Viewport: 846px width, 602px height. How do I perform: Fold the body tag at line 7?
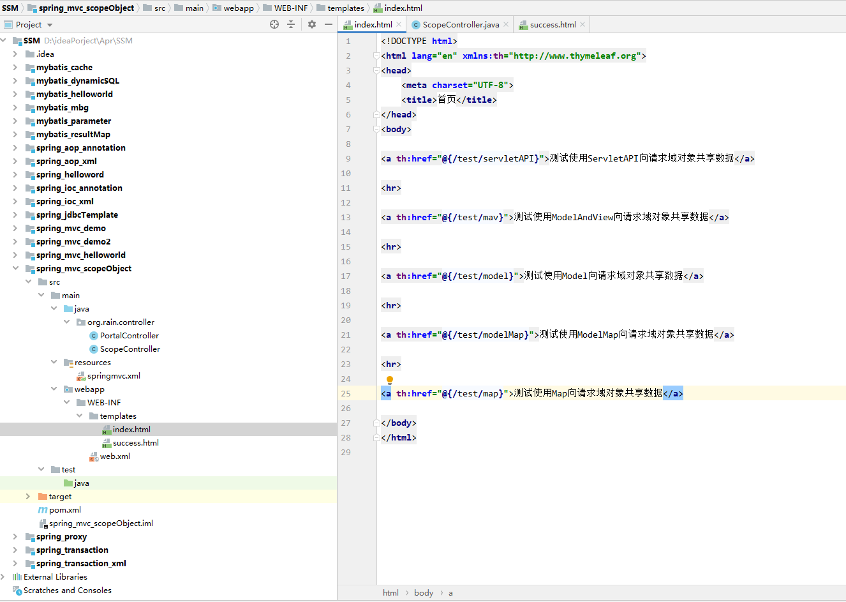coord(376,130)
